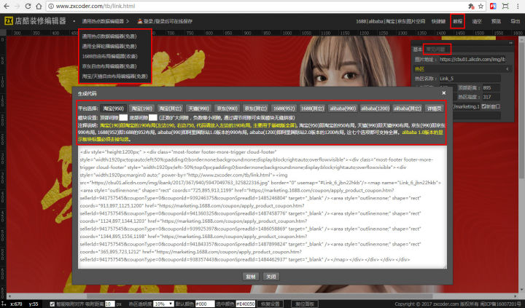The width and height of the screenshot is (525, 308).
Task: Click the 关闭 button in dialog
Action: (271, 277)
